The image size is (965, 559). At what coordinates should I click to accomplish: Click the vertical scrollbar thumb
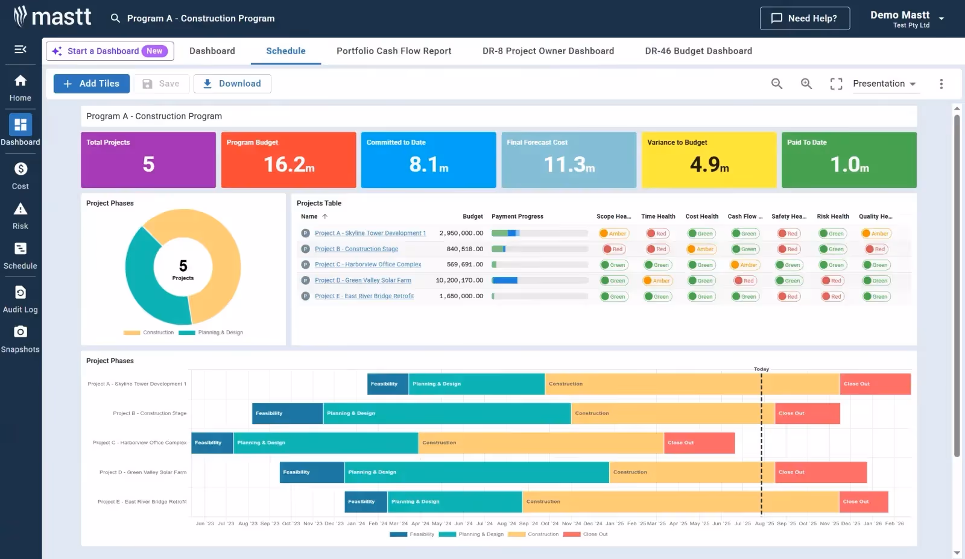click(957, 286)
